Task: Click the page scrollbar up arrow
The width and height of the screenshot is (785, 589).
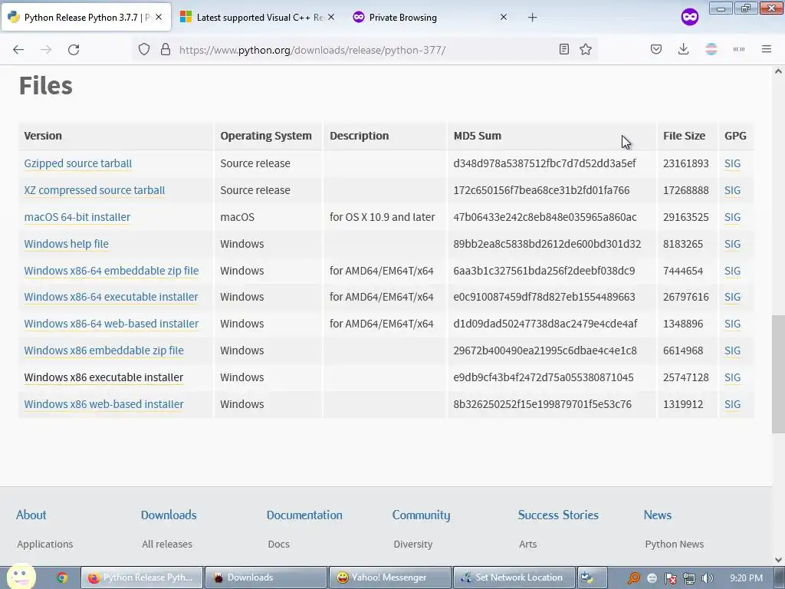Action: point(778,71)
